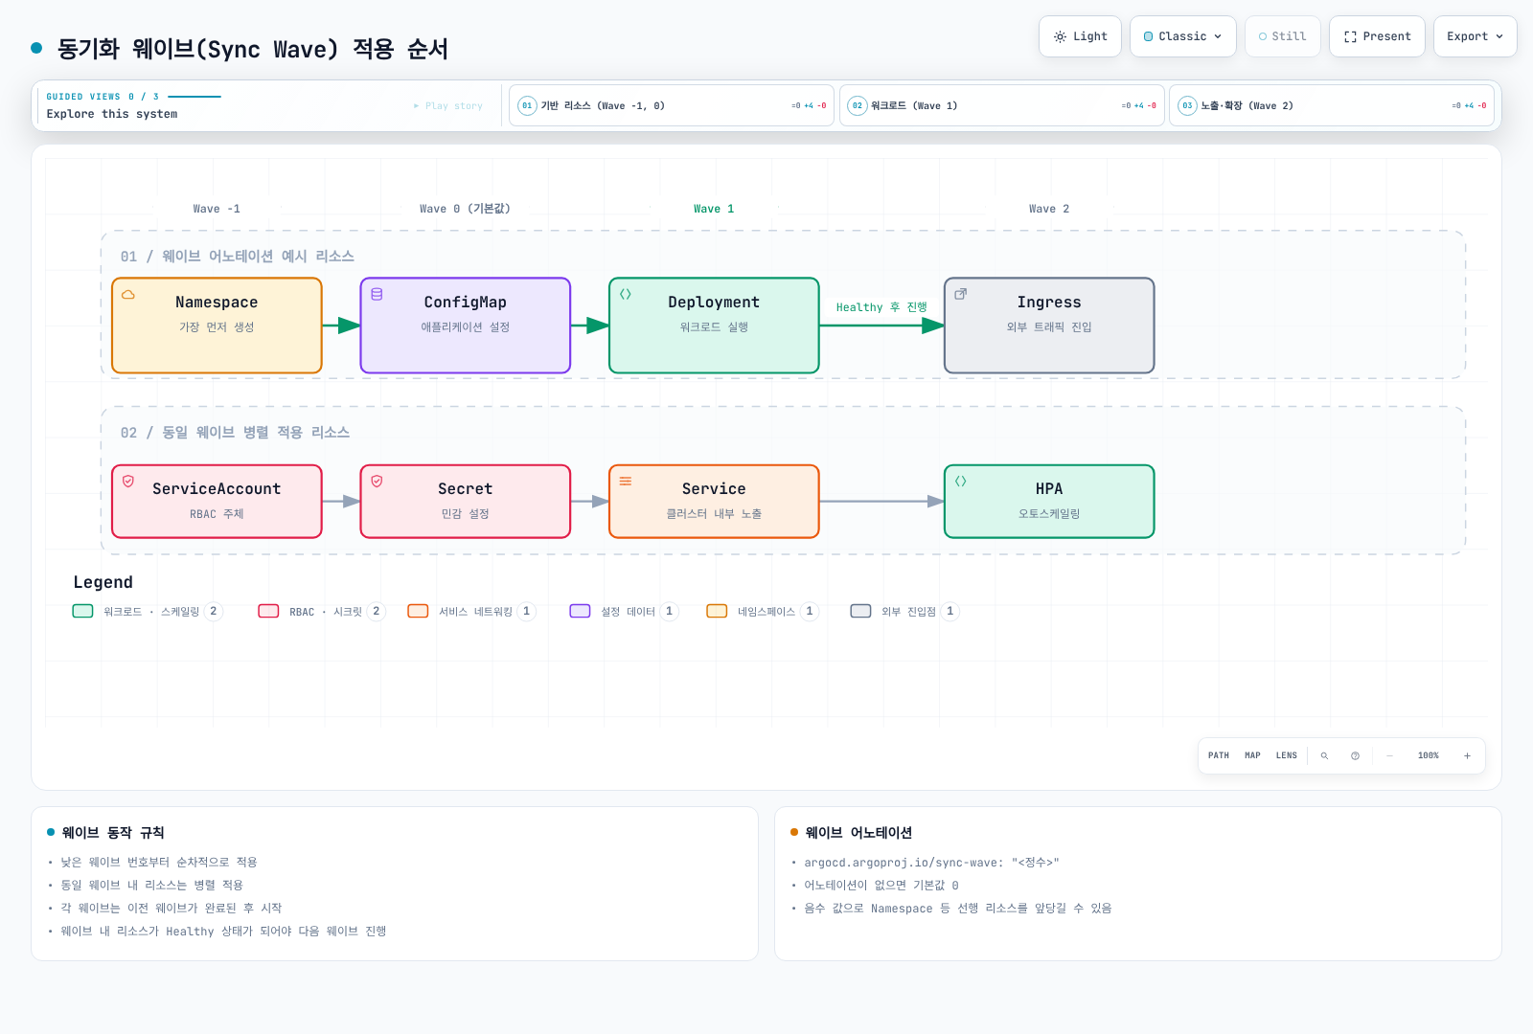Viewport: 1533px width, 1034px height.
Task: Select the ConfigMap node
Action: pyautogui.click(x=466, y=326)
